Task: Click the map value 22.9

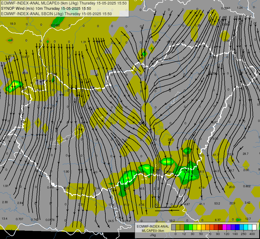Action: tap(232, 203)
